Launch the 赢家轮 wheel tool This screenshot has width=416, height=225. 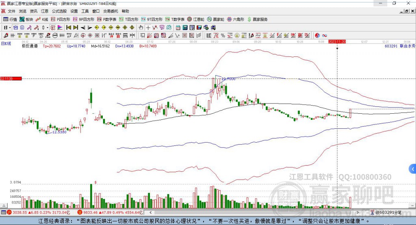click(216, 19)
